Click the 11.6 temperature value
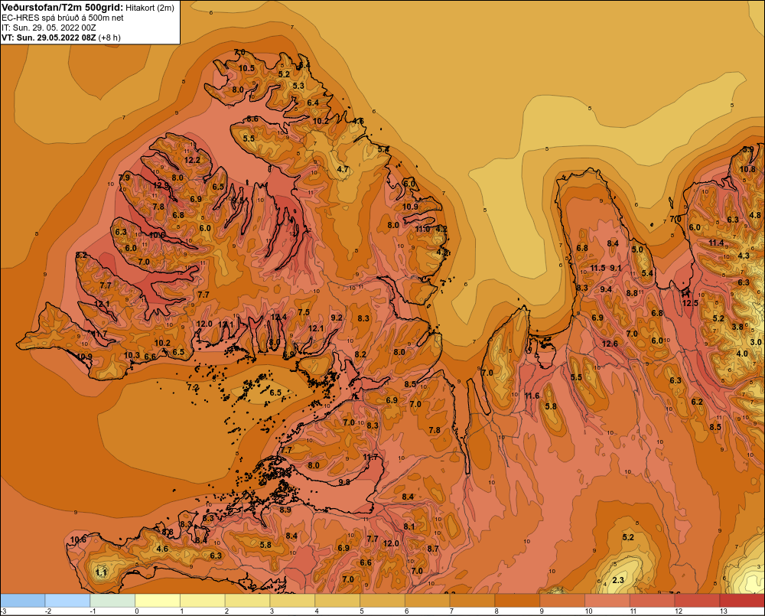 click(x=532, y=396)
